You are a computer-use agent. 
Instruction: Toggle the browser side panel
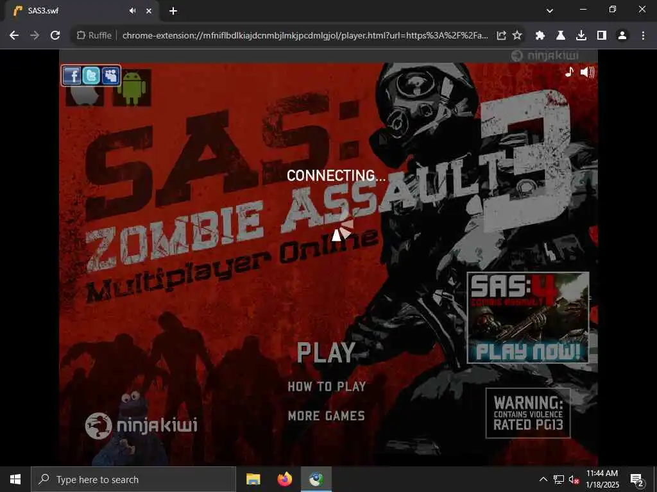click(x=602, y=36)
